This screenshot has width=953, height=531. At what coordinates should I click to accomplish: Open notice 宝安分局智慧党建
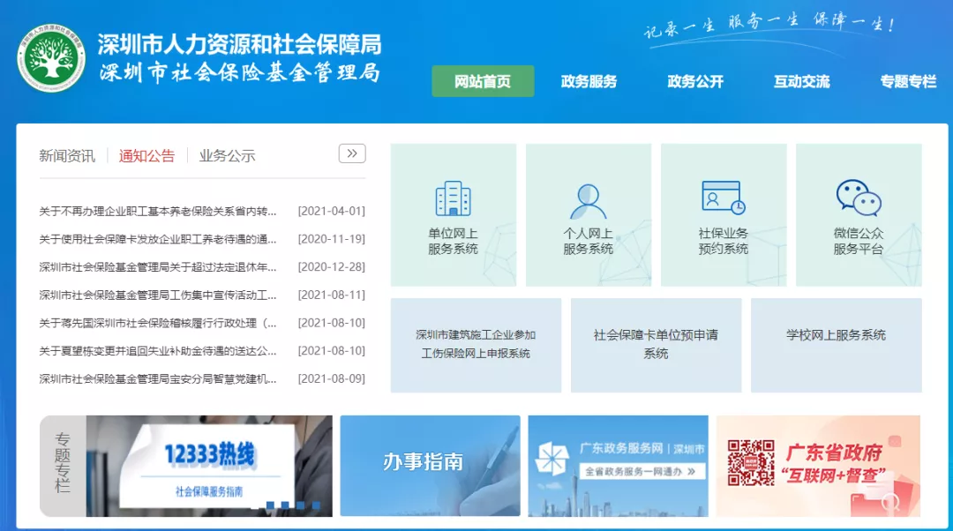click(x=157, y=379)
